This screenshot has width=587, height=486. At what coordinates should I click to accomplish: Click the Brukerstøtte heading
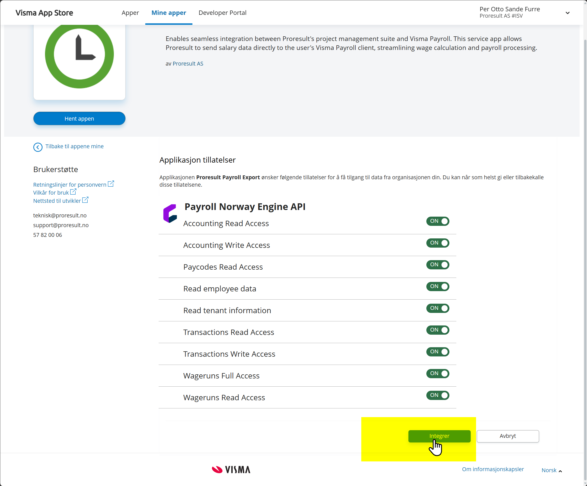56,169
